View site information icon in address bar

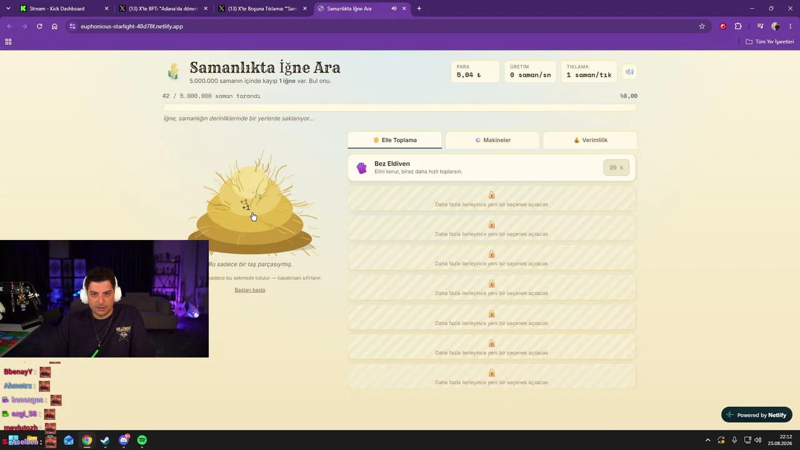72,26
